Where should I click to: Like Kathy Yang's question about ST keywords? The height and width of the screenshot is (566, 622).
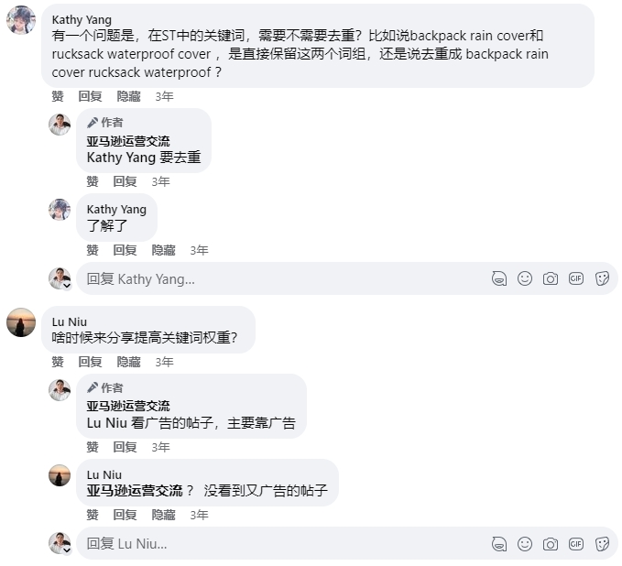(58, 96)
